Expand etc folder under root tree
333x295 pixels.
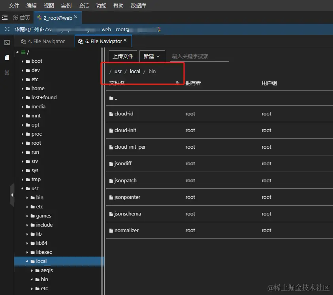click(x=22, y=79)
